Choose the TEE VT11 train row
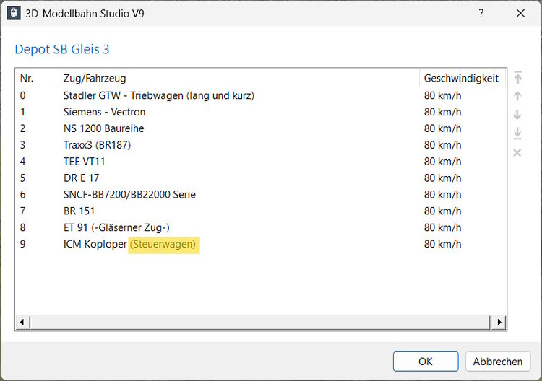 coord(84,162)
